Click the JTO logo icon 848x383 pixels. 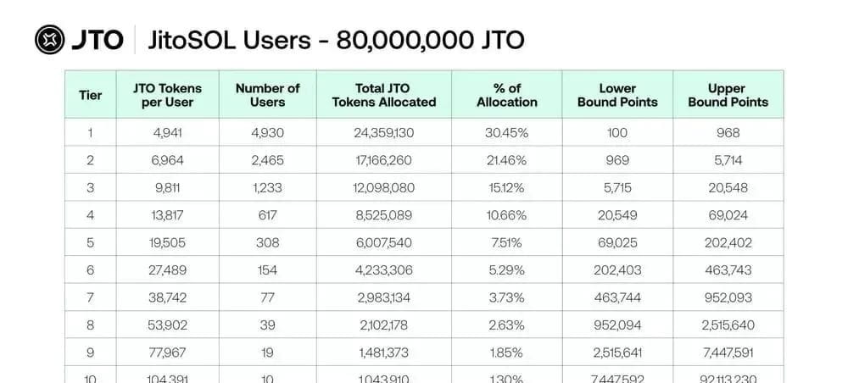coord(49,39)
